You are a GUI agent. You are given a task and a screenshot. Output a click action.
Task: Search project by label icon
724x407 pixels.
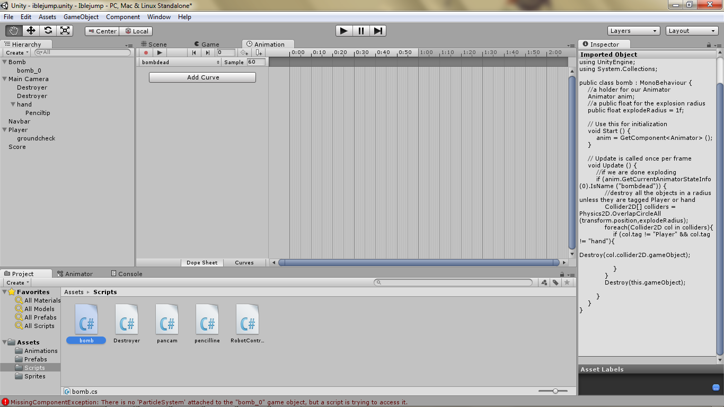555,282
